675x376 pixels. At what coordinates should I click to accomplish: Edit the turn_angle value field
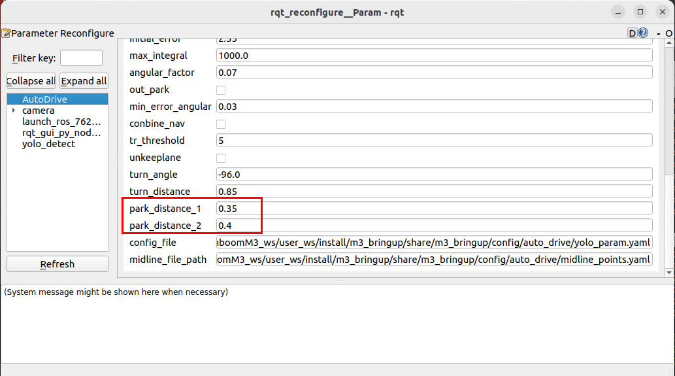pyautogui.click(x=435, y=175)
